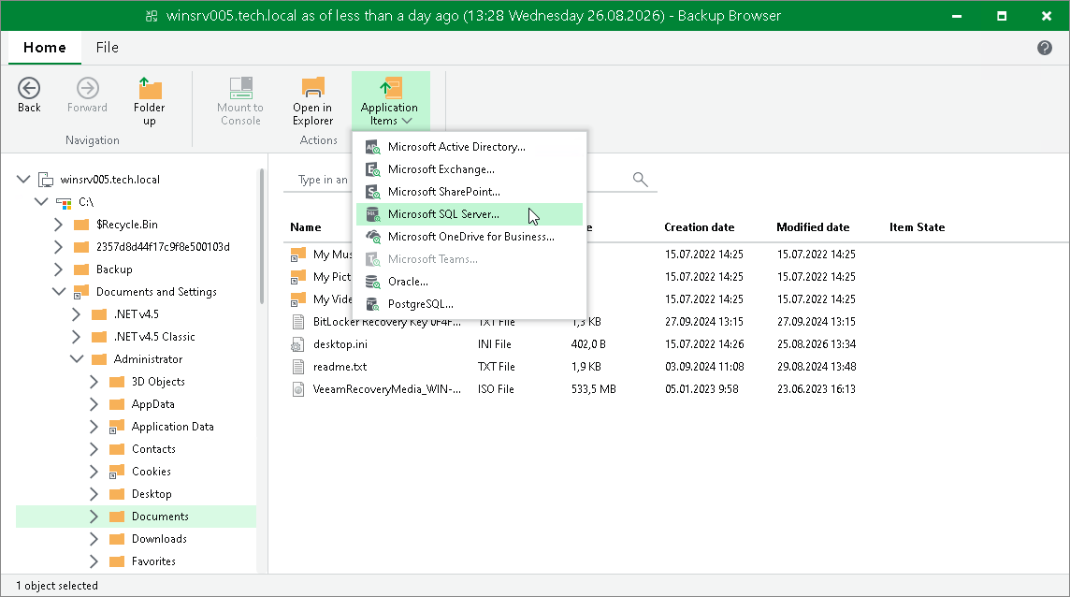Click the Desktop folder icon in tree
Viewport: 1070px width, 597px height.
pyautogui.click(x=117, y=495)
